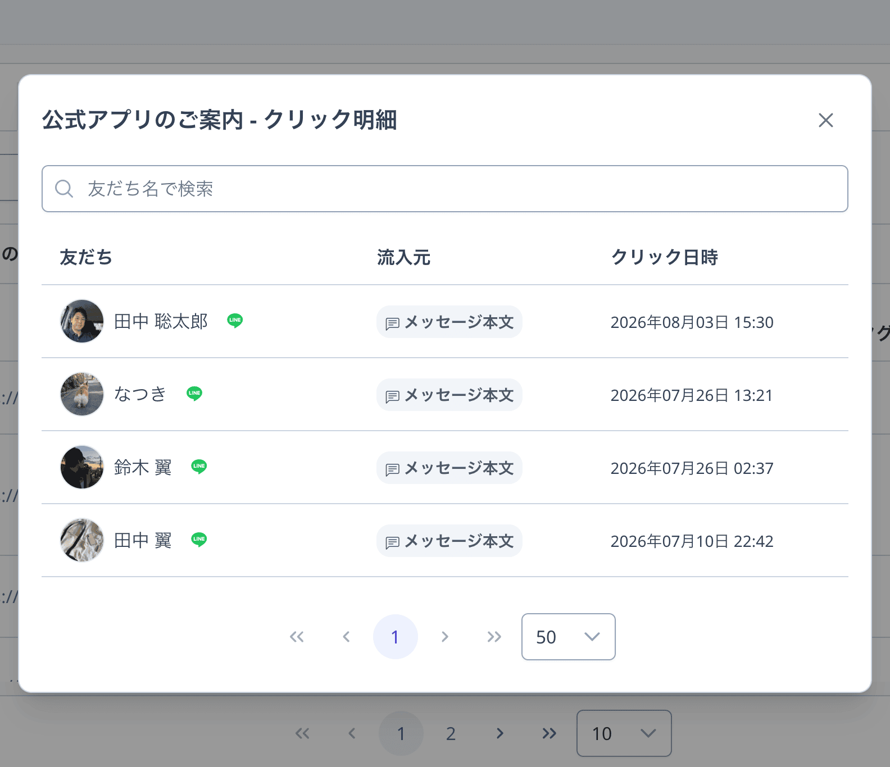Open 鈴木 翼's avatar photo
Image resolution: width=890 pixels, height=767 pixels.
point(82,467)
